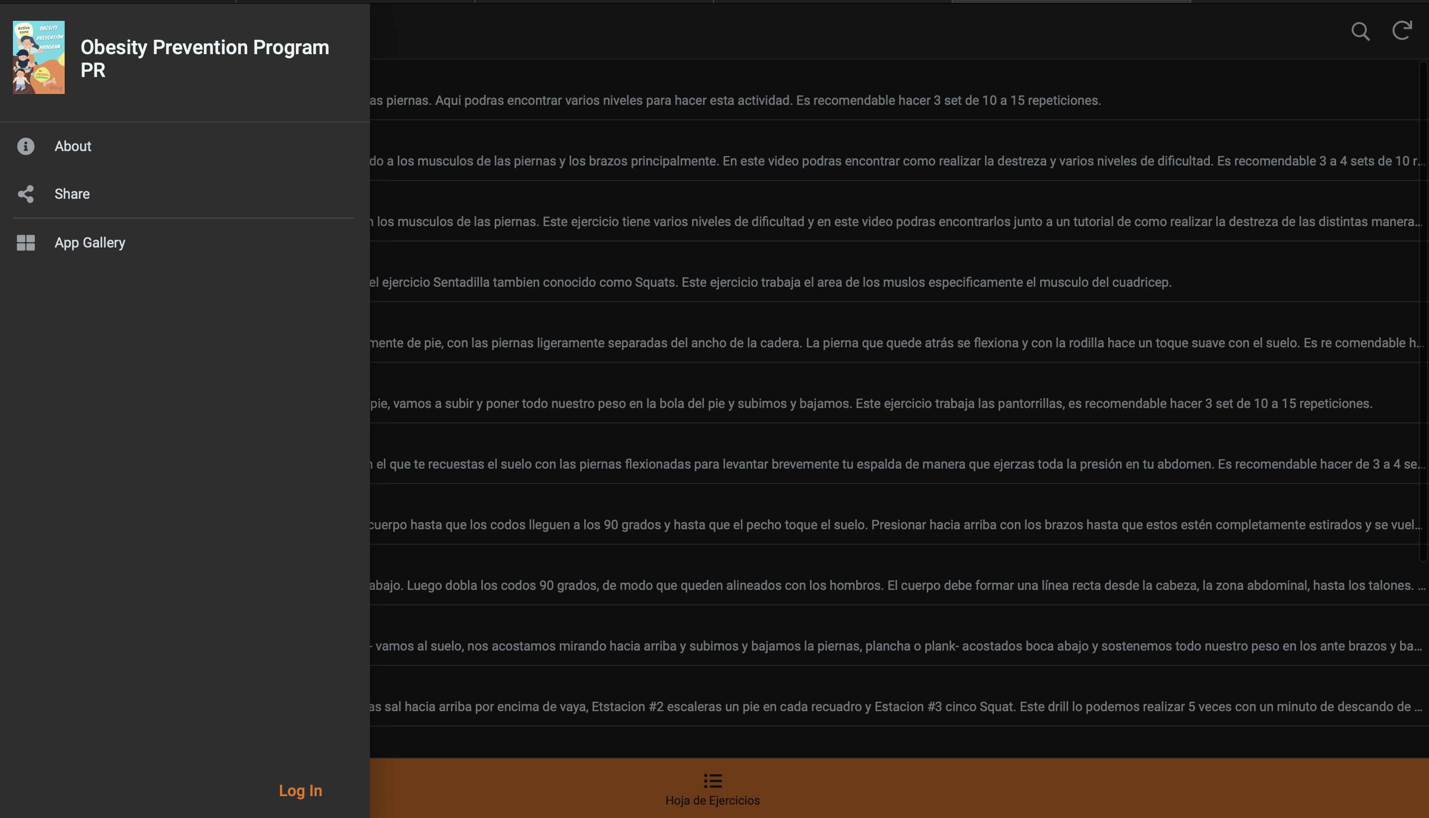Viewport: 1429px width, 818px height.
Task: Click the search magnifier icon
Action: tap(1360, 31)
